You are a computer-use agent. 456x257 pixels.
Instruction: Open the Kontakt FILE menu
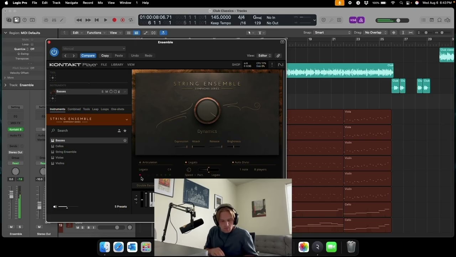(x=104, y=65)
